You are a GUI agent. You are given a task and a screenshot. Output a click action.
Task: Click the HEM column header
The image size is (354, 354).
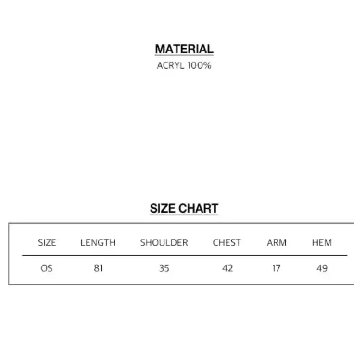coord(322,243)
